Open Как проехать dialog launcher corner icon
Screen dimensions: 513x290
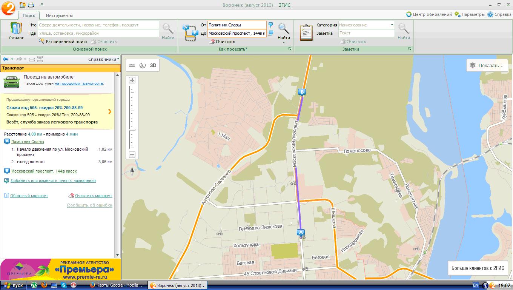(x=290, y=49)
